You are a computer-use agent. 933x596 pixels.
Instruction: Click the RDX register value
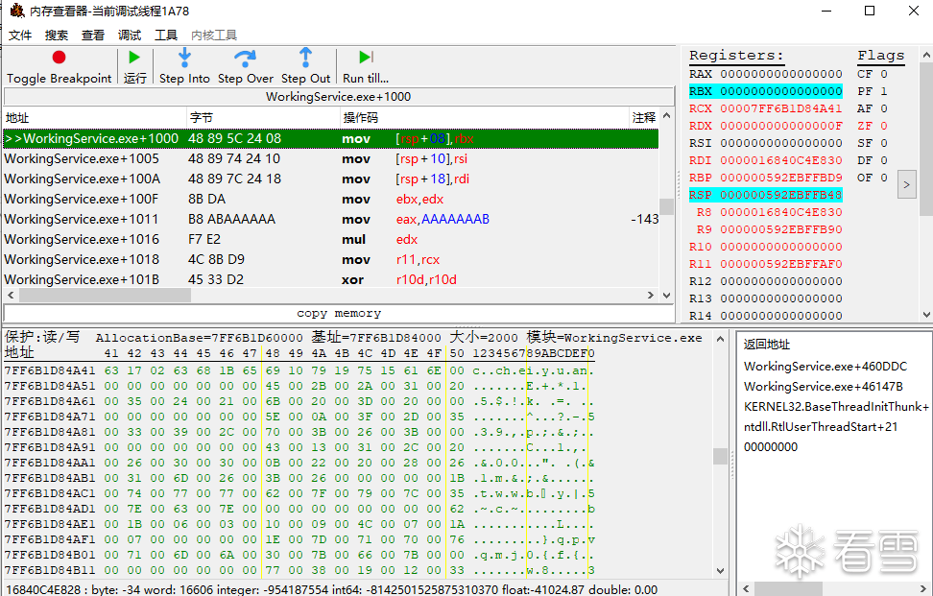click(x=781, y=126)
